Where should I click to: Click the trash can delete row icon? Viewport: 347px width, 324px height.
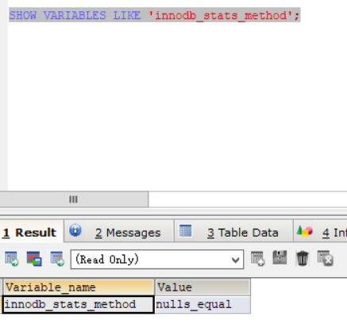tap(303, 258)
